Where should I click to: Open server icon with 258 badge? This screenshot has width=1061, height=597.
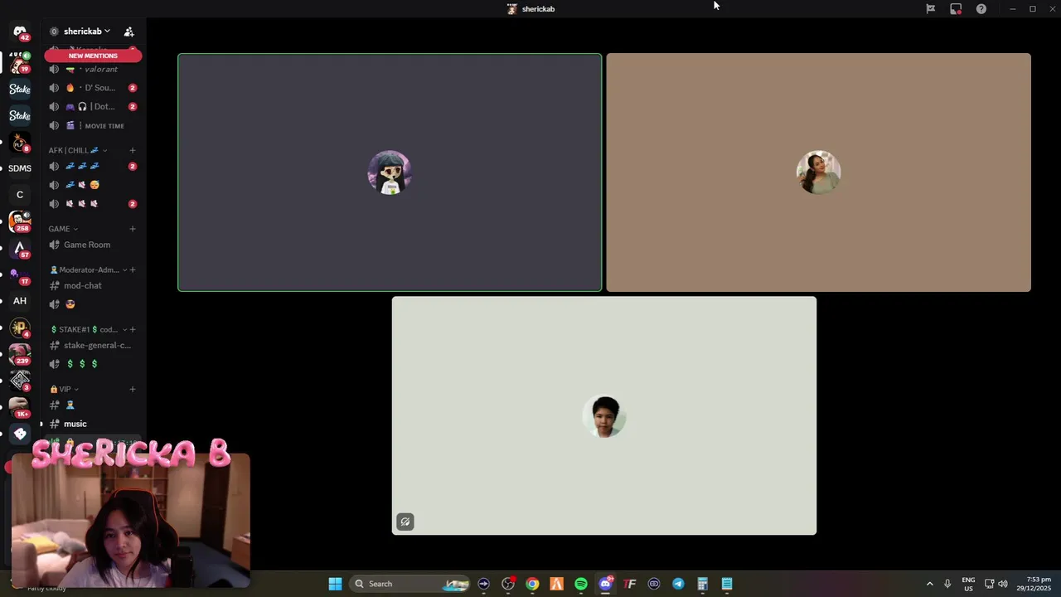click(20, 221)
